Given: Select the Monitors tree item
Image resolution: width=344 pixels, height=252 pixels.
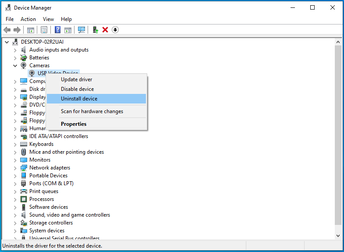Looking at the screenshot, I should tap(39, 160).
